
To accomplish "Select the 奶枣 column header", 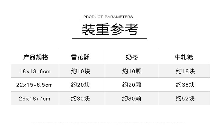I will tap(132, 57).
